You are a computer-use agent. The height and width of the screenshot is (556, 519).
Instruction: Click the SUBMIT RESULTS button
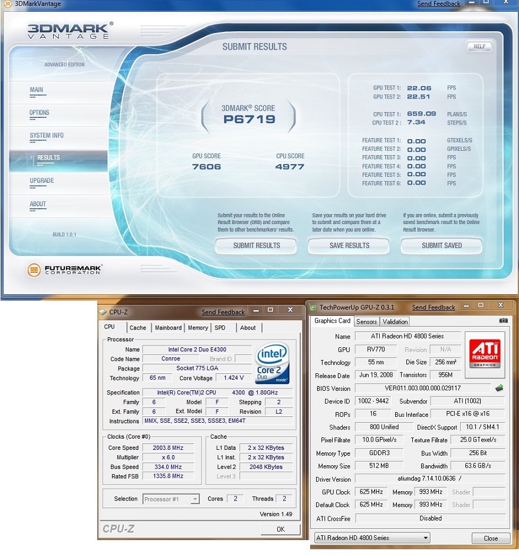coord(256,245)
